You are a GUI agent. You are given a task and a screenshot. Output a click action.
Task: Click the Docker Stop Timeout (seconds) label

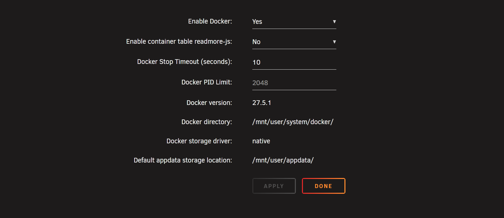[185, 62]
